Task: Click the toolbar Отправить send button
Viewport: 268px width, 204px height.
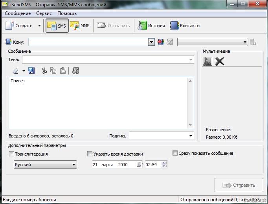Action: pyautogui.click(x=114, y=26)
